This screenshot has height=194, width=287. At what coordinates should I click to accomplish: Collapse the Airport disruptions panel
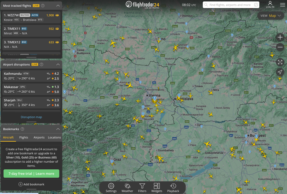58,64
